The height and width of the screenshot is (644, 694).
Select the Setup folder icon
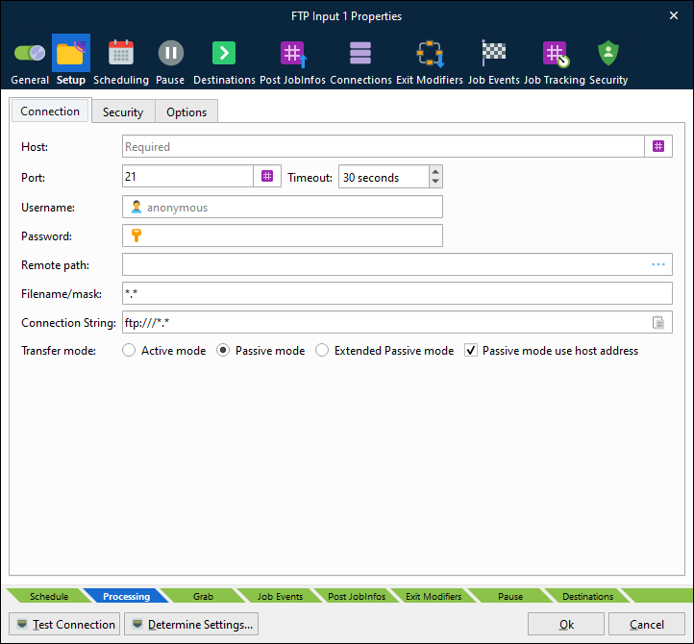pos(71,53)
